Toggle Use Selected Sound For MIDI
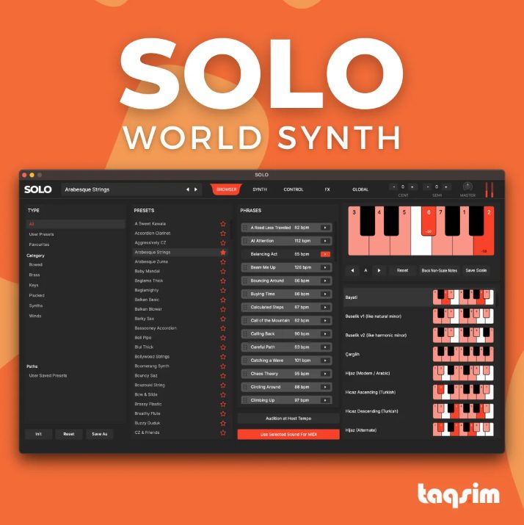 (x=288, y=434)
